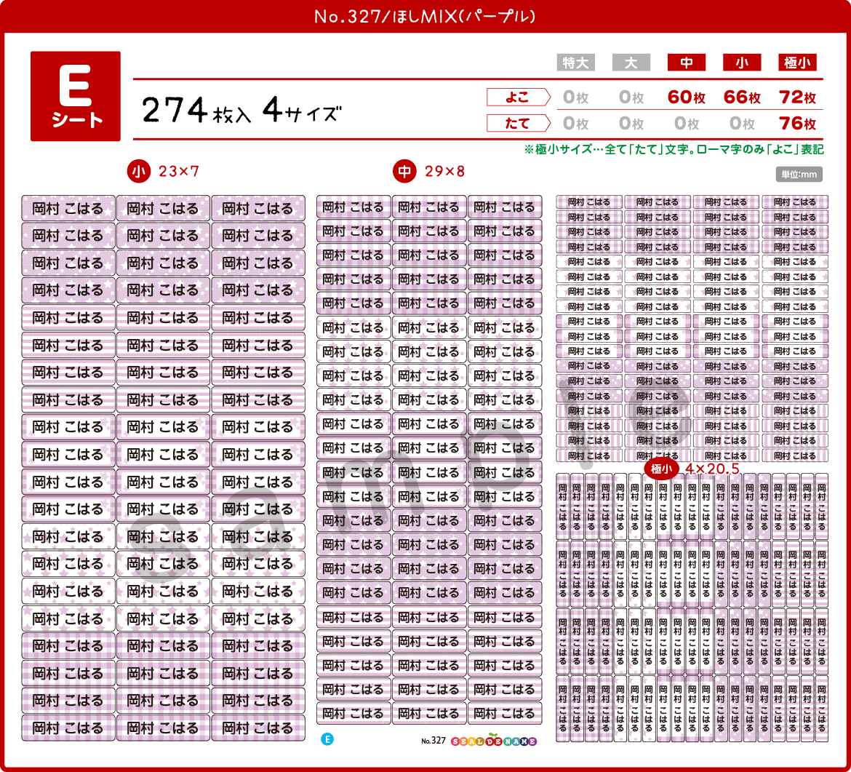
Task: Select the red rectangular 中 size tag
Action: [x=687, y=63]
